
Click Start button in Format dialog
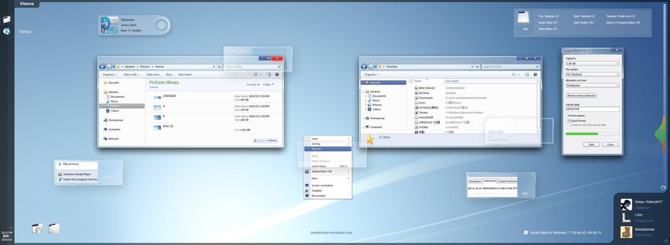pos(591,145)
